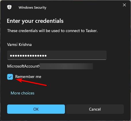Image resolution: width=131 pixels, height=121 pixels.
Task: Click the MicrosoftAccount username text
Action: 23,66
